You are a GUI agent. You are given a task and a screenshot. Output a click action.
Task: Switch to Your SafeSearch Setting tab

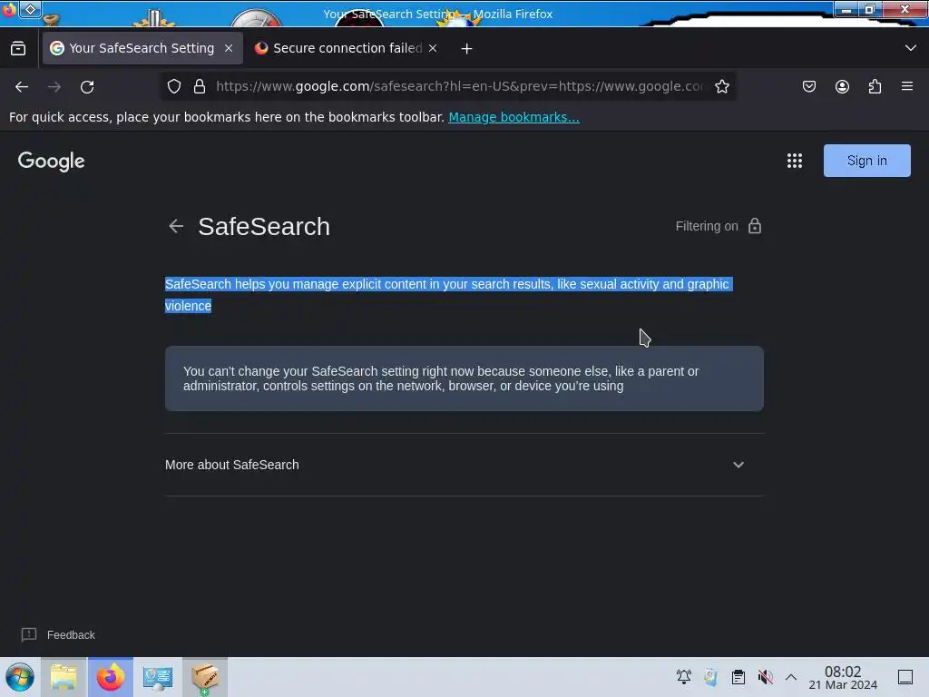click(x=142, y=48)
